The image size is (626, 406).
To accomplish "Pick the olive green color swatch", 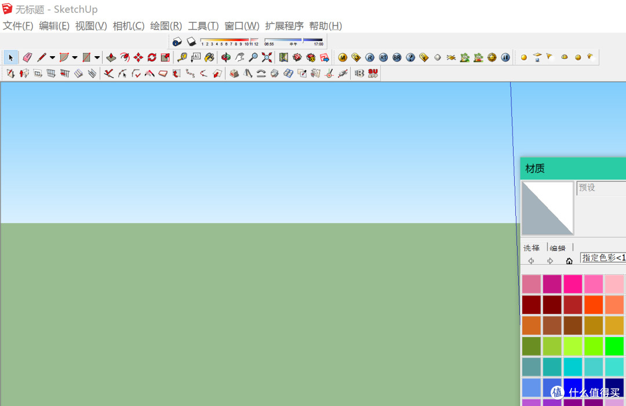I will 532,346.
